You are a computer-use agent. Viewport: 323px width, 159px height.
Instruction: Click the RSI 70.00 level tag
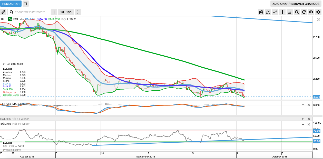click(x=316, y=131)
